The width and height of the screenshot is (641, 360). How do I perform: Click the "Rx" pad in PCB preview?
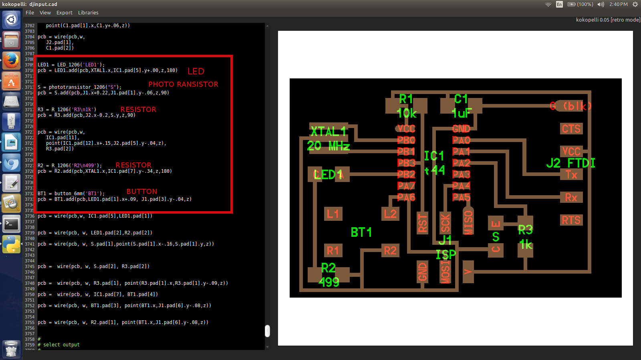pyautogui.click(x=571, y=197)
